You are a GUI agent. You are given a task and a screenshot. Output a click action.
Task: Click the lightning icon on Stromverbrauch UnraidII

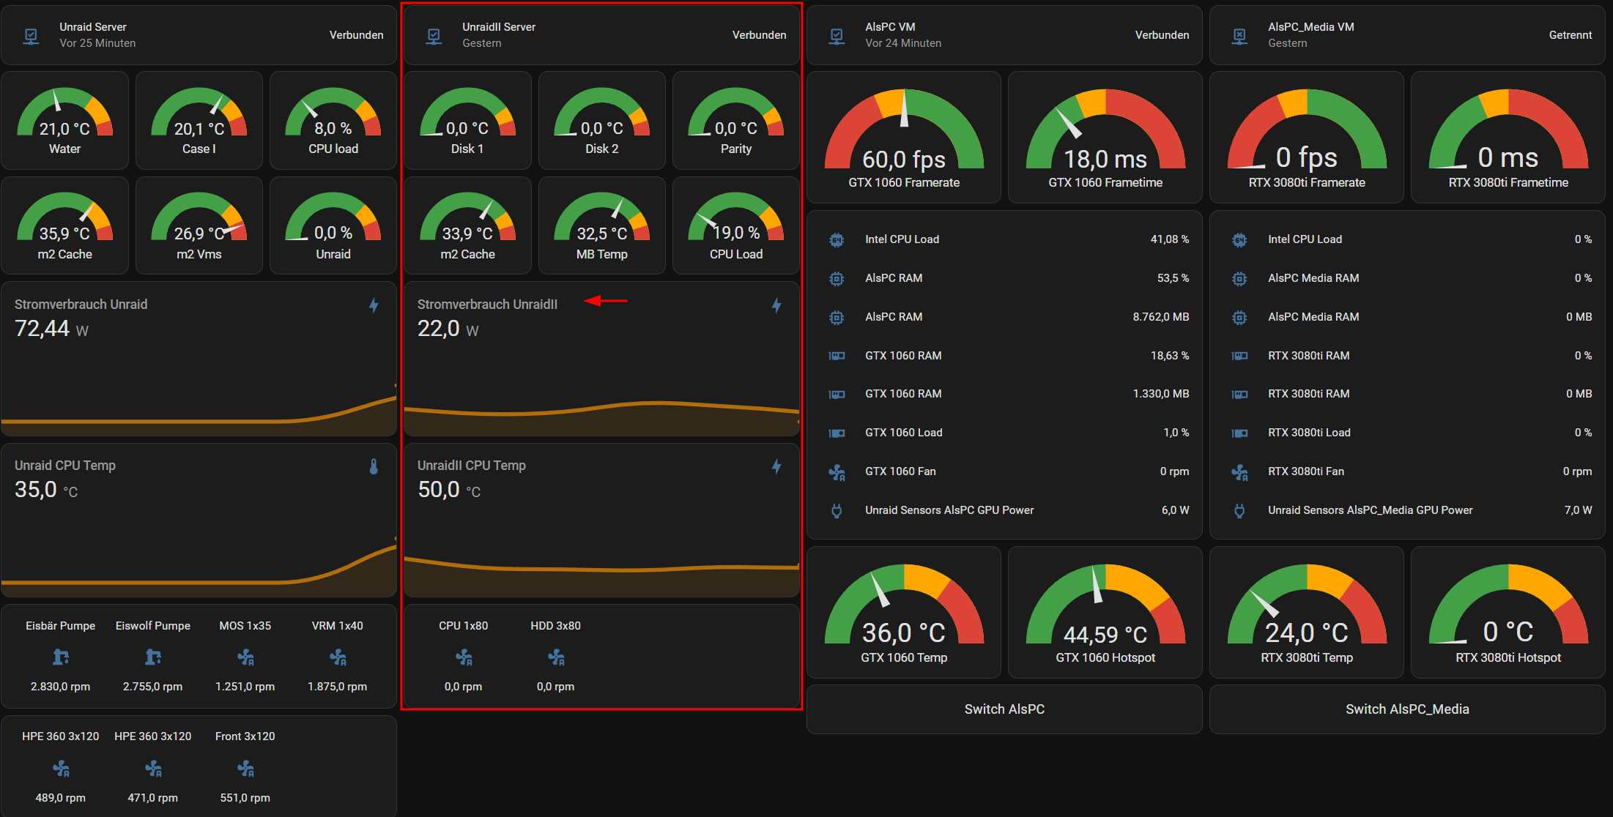click(x=776, y=305)
